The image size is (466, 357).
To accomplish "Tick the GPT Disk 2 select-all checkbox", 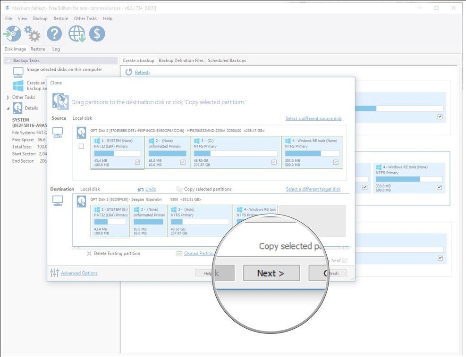I will pos(81,146).
